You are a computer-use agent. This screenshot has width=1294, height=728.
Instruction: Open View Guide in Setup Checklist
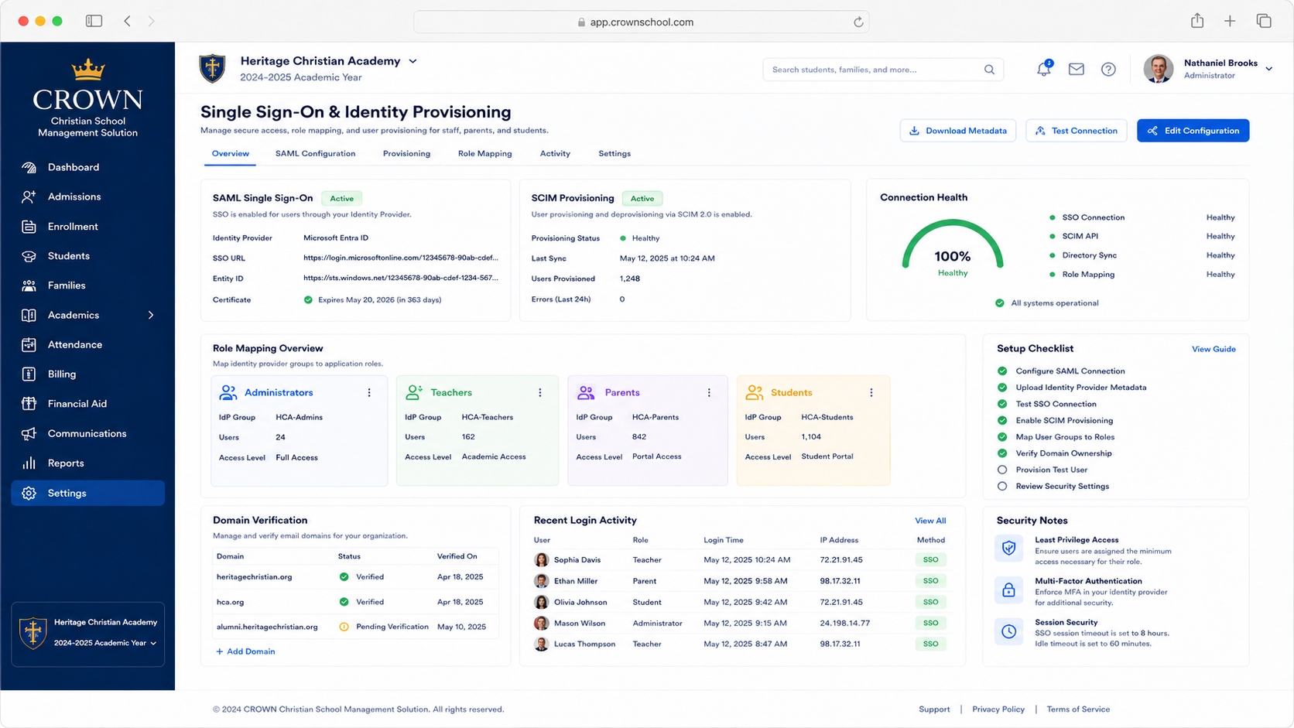(1214, 349)
